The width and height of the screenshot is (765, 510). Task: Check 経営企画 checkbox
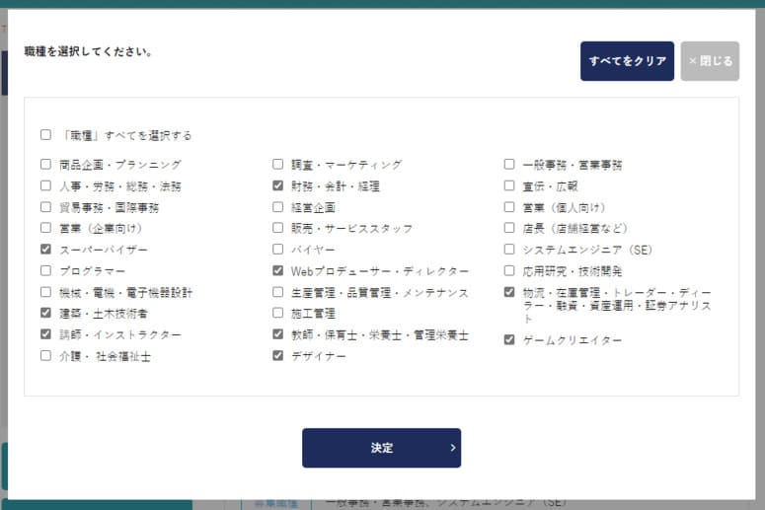click(x=278, y=207)
